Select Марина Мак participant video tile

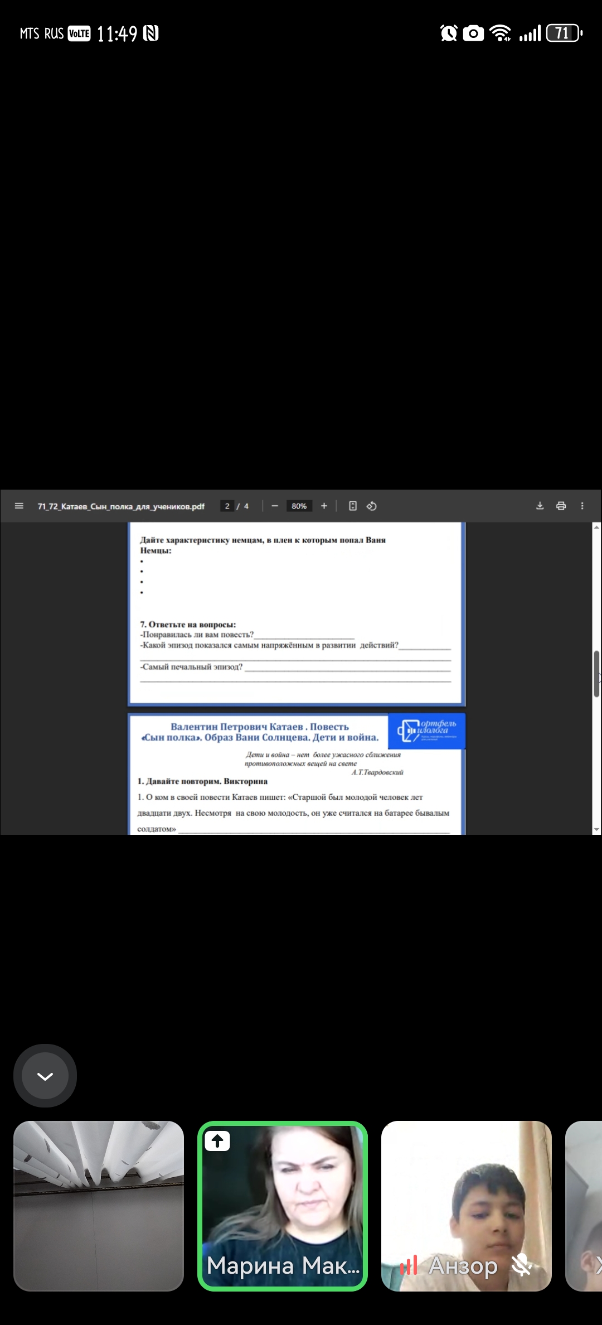pos(283,1206)
